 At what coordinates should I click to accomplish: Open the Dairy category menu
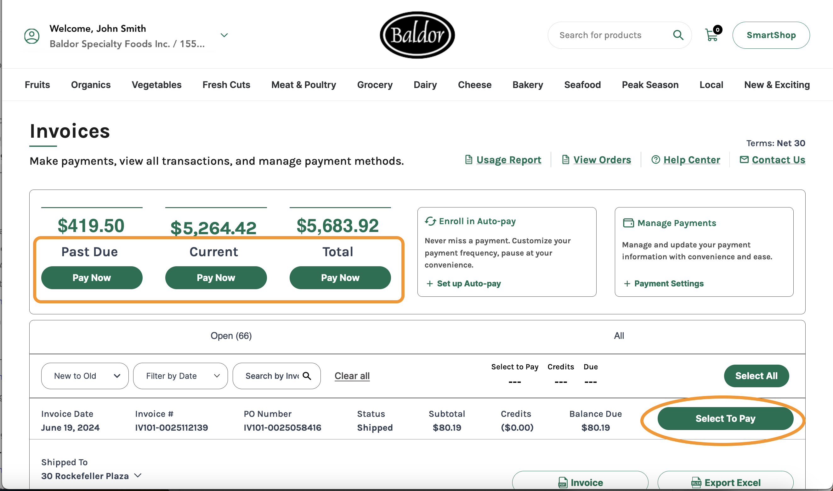pyautogui.click(x=425, y=85)
